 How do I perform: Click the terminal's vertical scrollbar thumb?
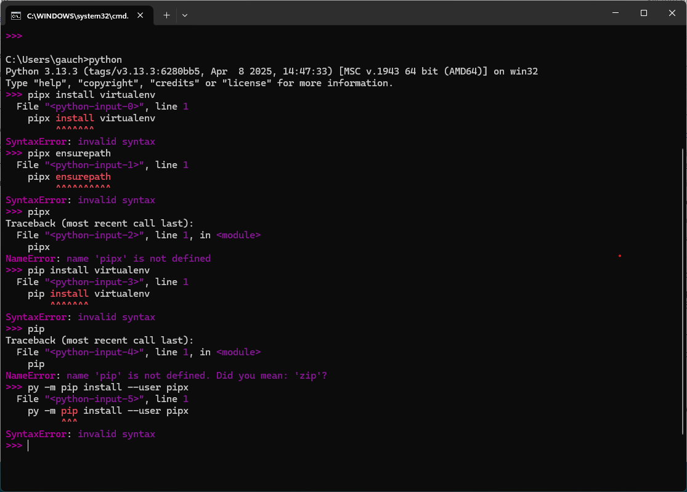tap(683, 291)
